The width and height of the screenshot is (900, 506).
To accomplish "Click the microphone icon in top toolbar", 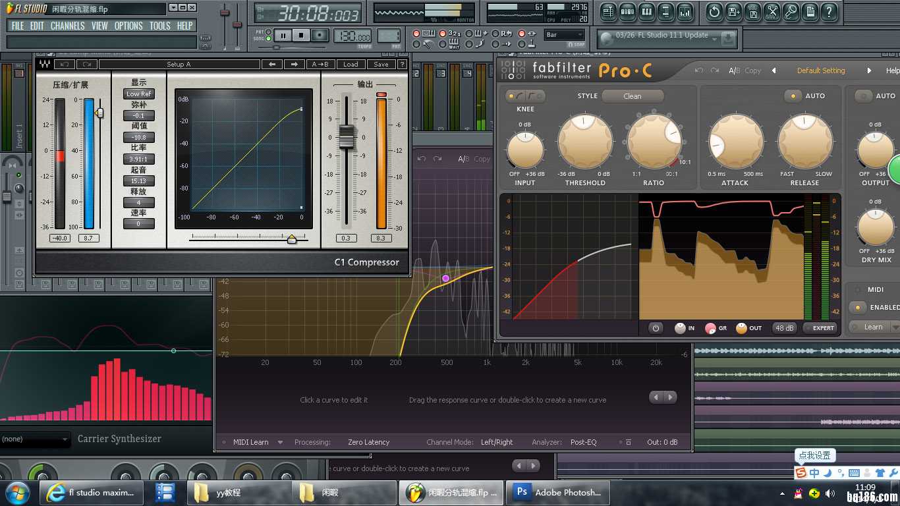I will (791, 12).
